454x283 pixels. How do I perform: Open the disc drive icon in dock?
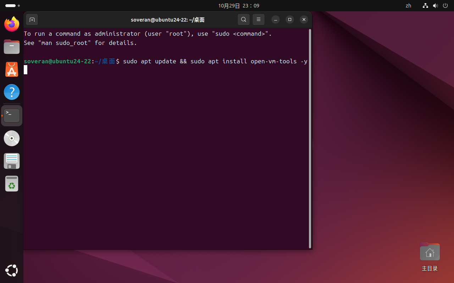pos(12,138)
